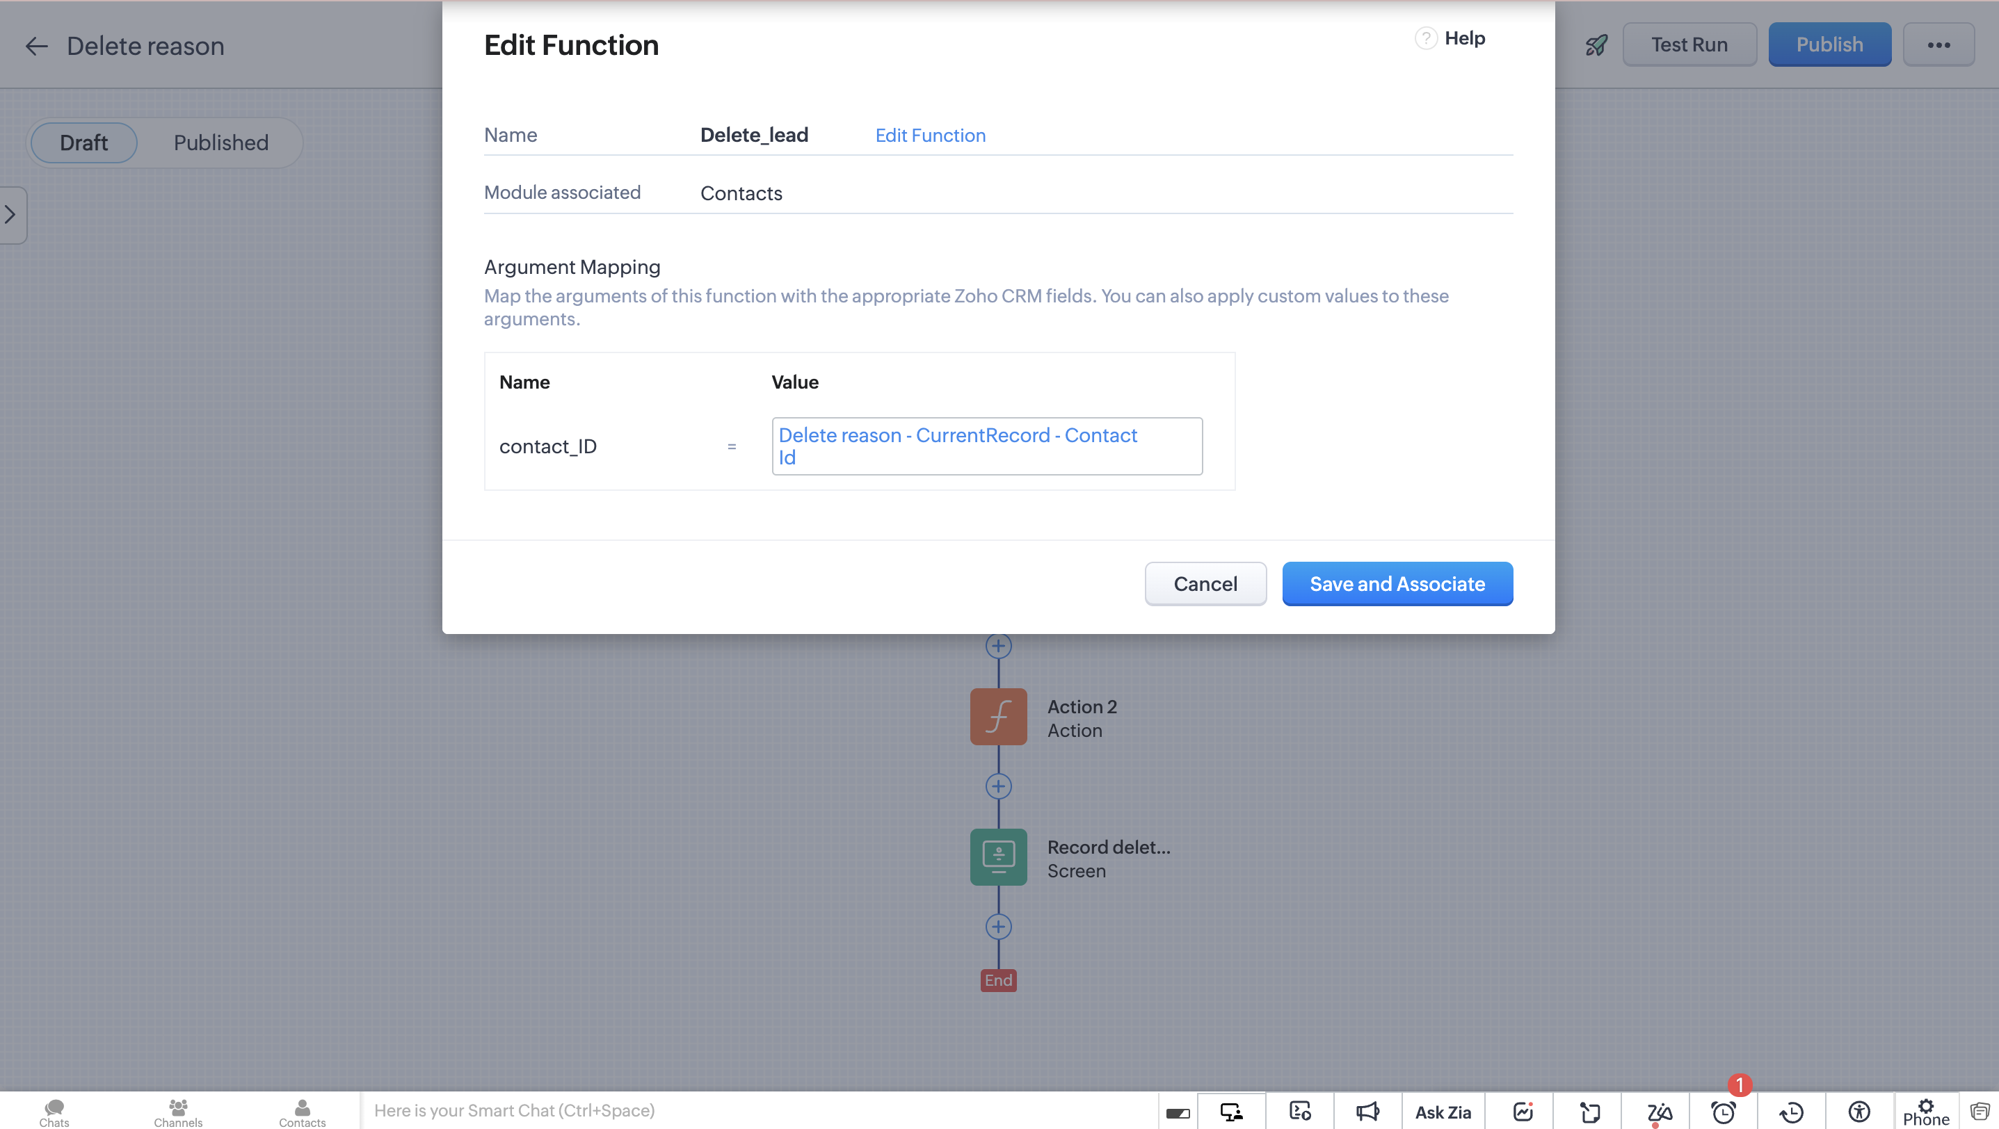Click the rocket icon near Test Run
The width and height of the screenshot is (1999, 1129).
tap(1596, 45)
